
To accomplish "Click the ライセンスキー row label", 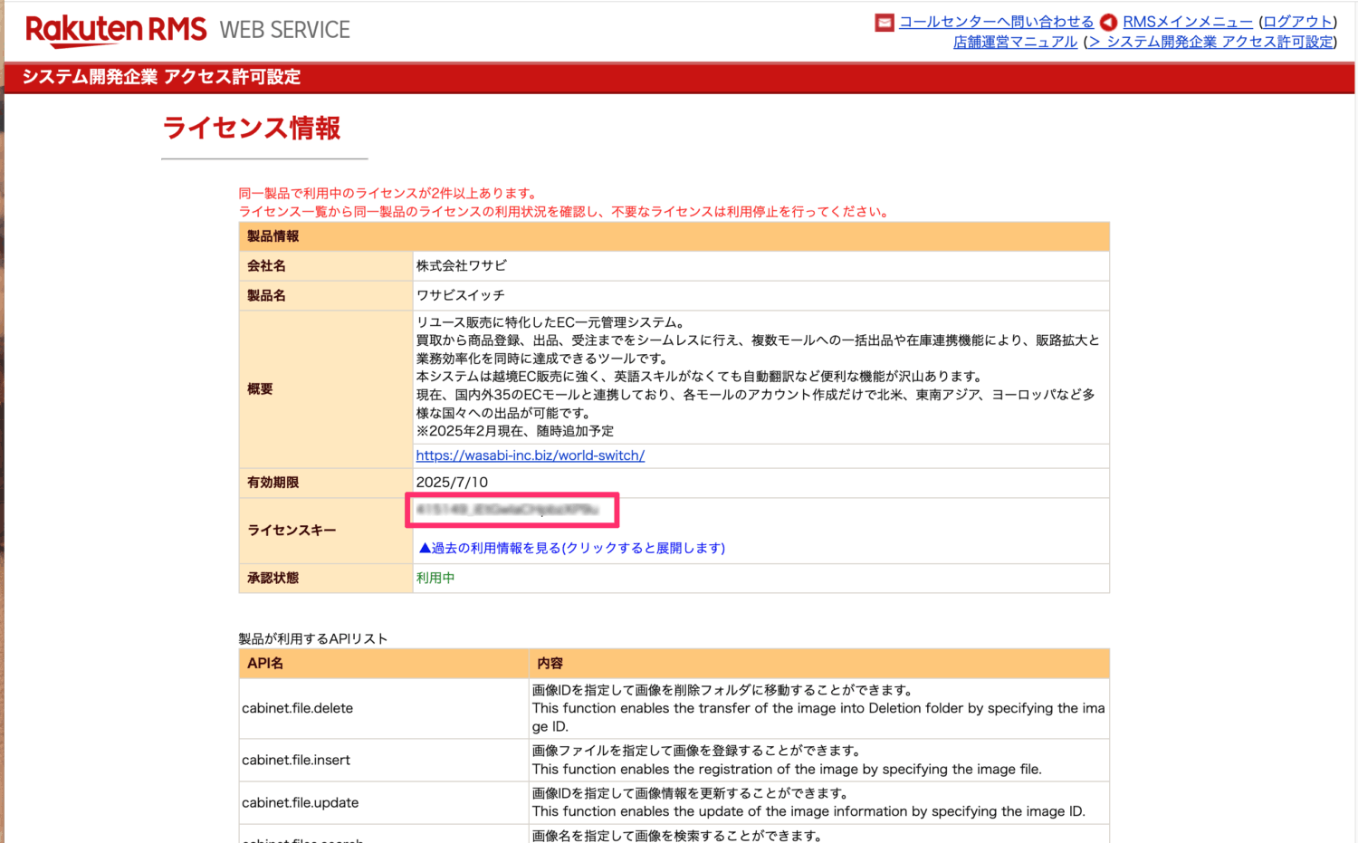I will (292, 530).
